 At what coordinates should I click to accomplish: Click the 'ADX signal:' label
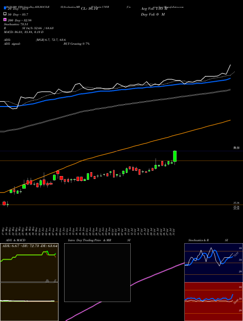click(12, 44)
